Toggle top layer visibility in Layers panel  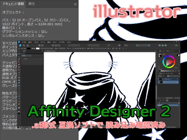click(x=177, y=79)
